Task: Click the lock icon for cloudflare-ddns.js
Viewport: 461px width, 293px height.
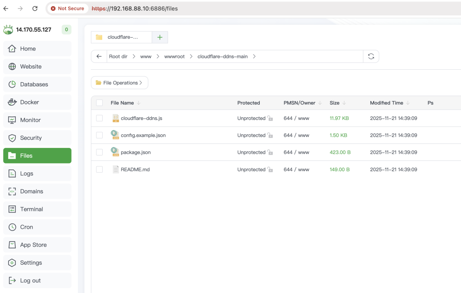Action: coord(270,119)
